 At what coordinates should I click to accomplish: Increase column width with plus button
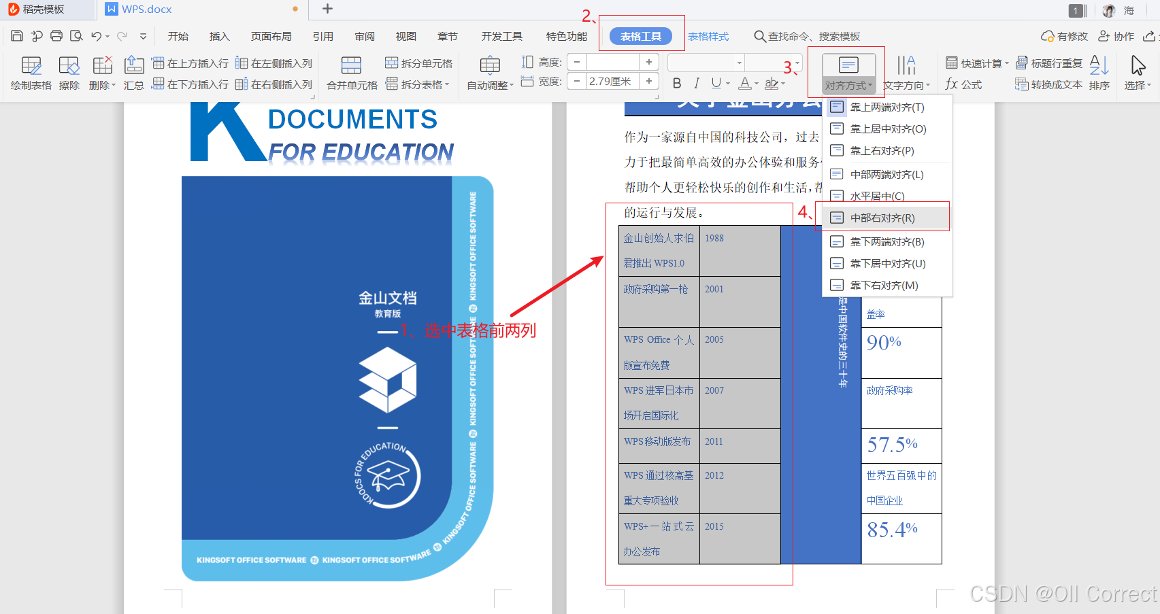649,81
